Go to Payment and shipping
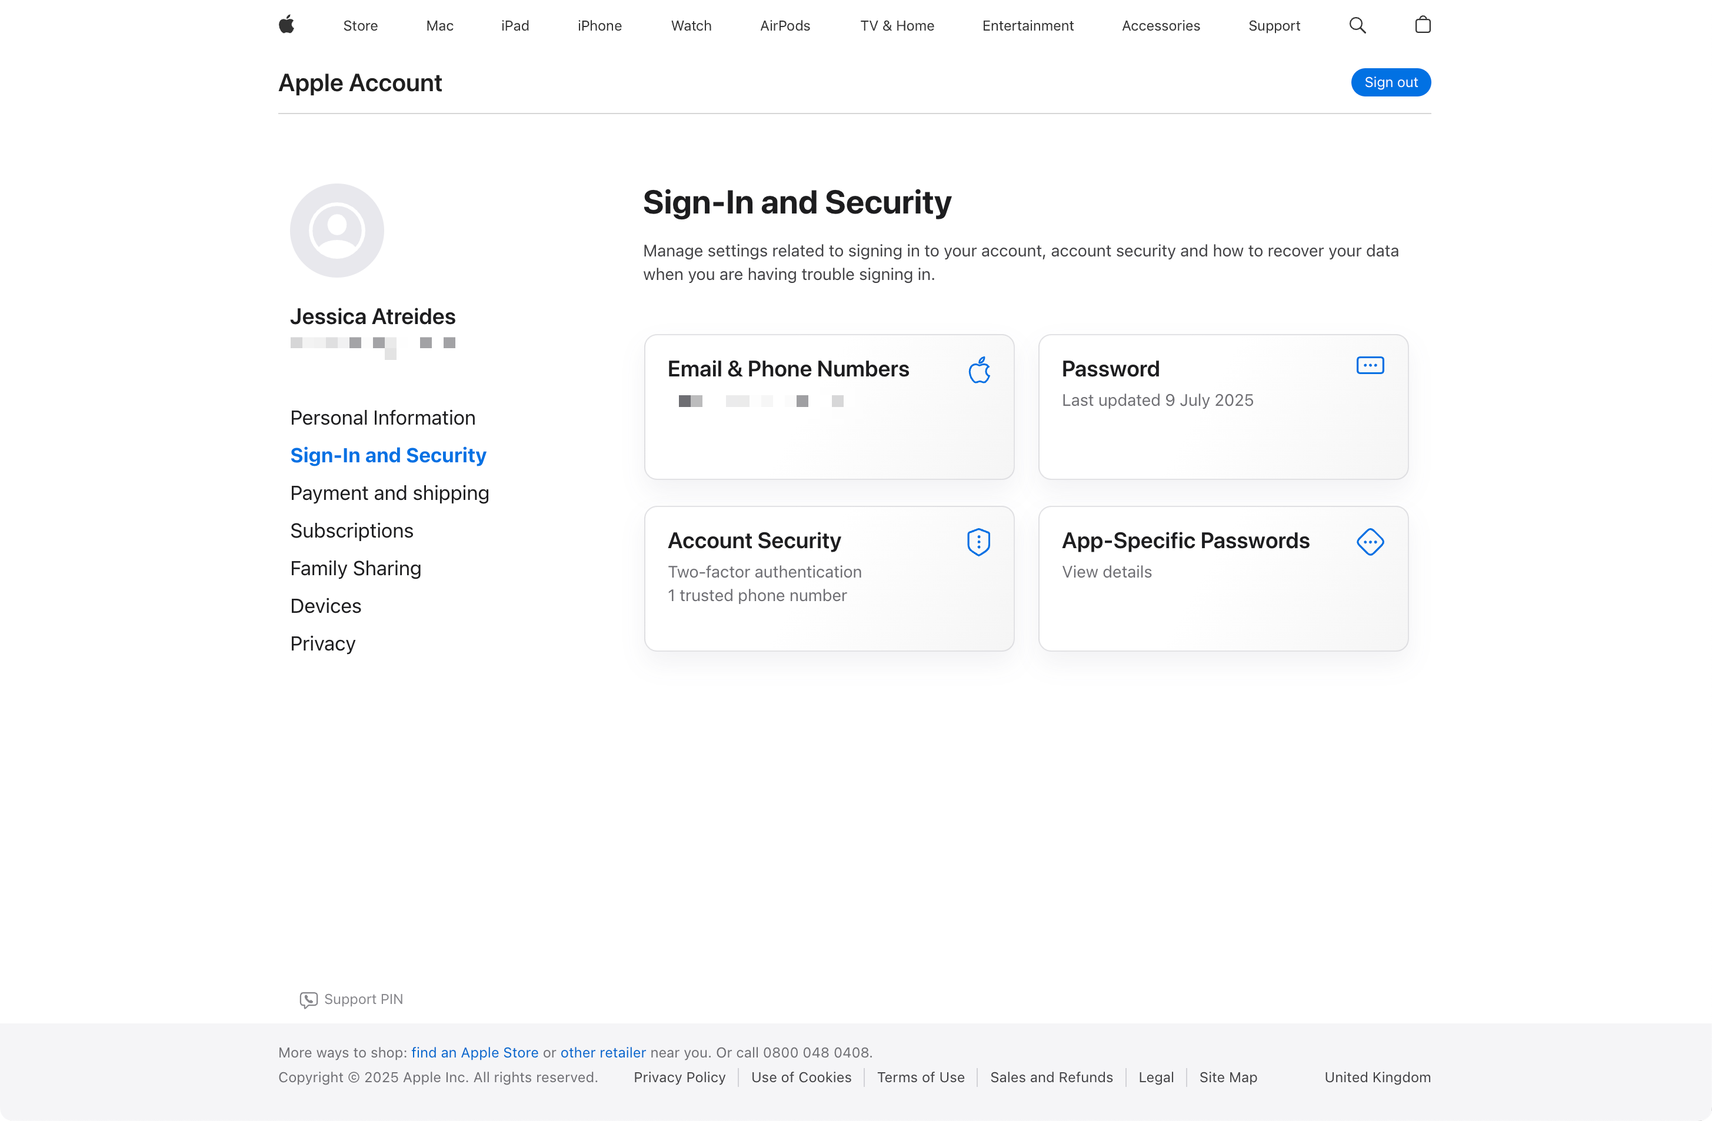 (389, 493)
